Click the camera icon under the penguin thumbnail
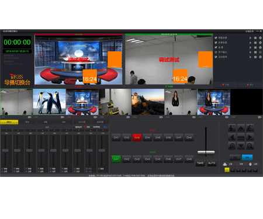The width and height of the screenshot is (263, 219). [63, 117]
